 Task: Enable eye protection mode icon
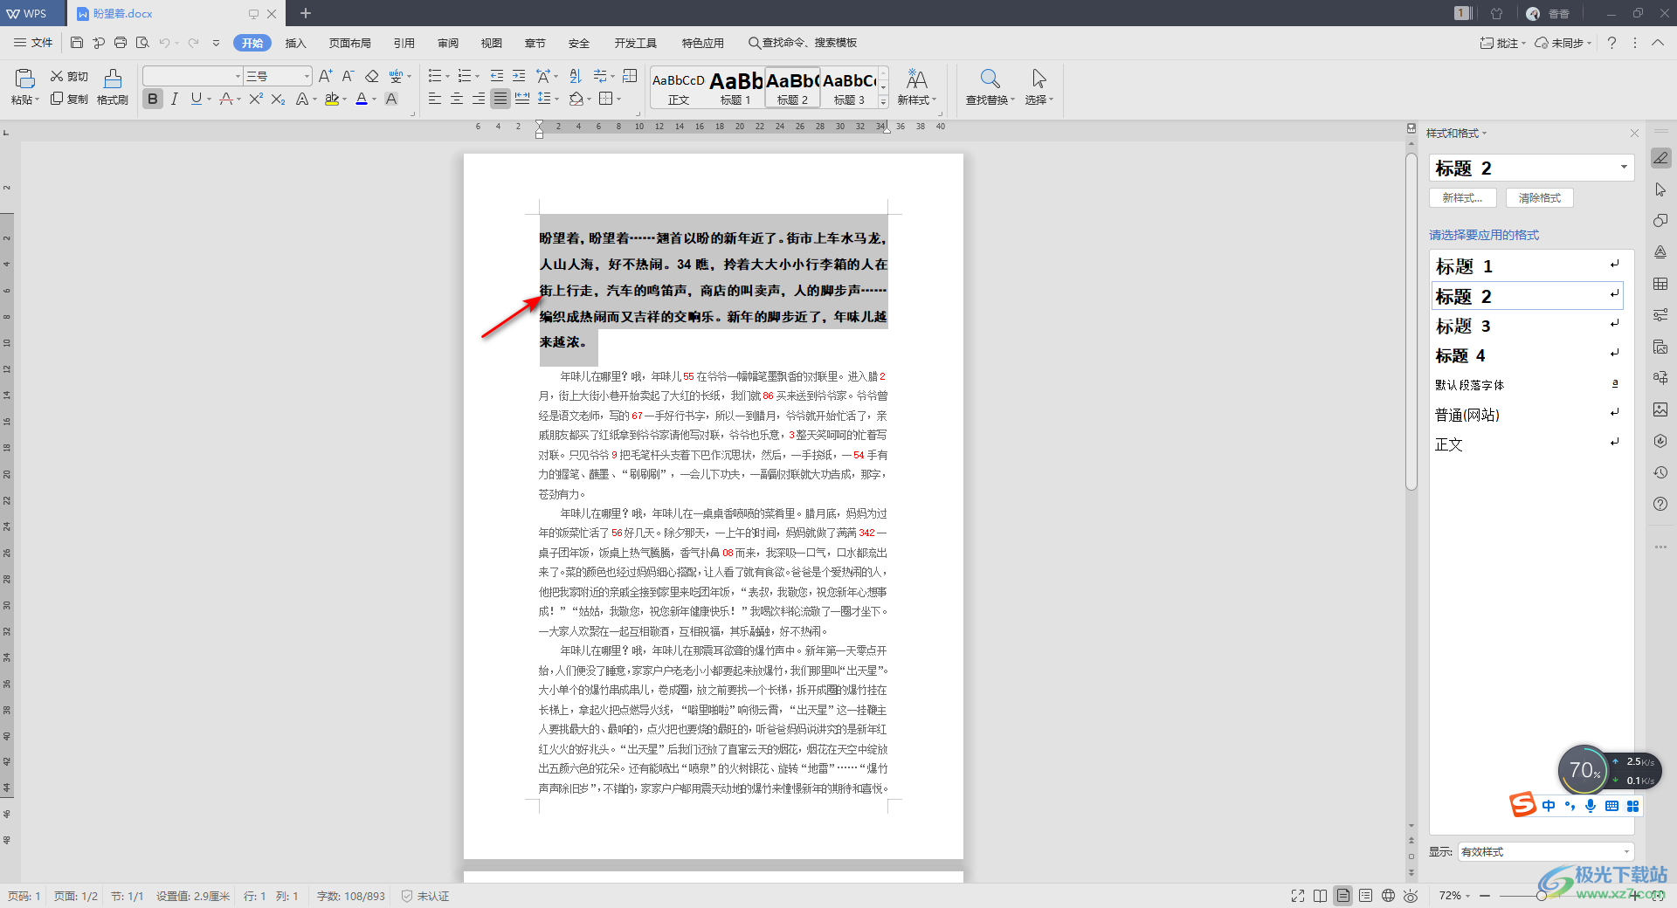(1411, 896)
